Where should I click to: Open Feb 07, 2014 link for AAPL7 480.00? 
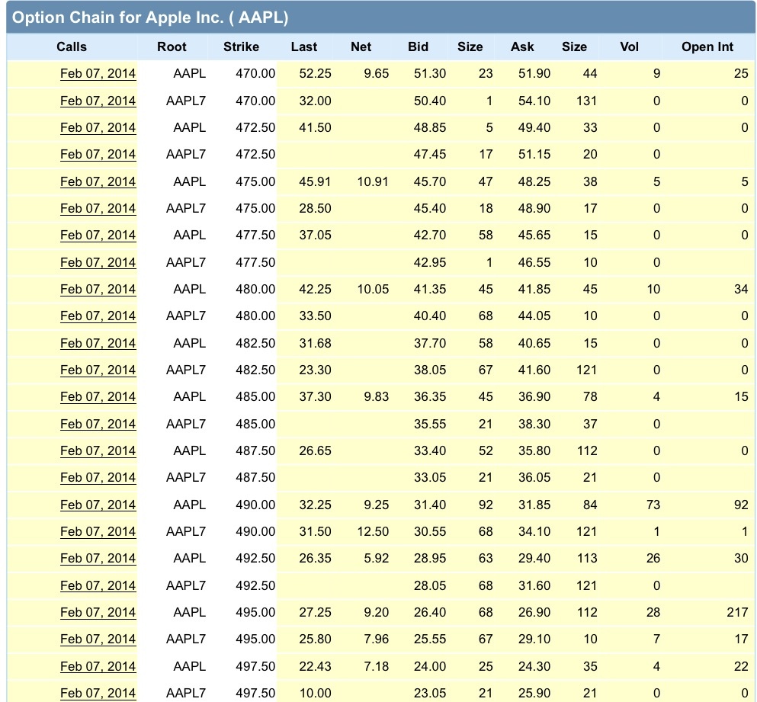coord(98,316)
